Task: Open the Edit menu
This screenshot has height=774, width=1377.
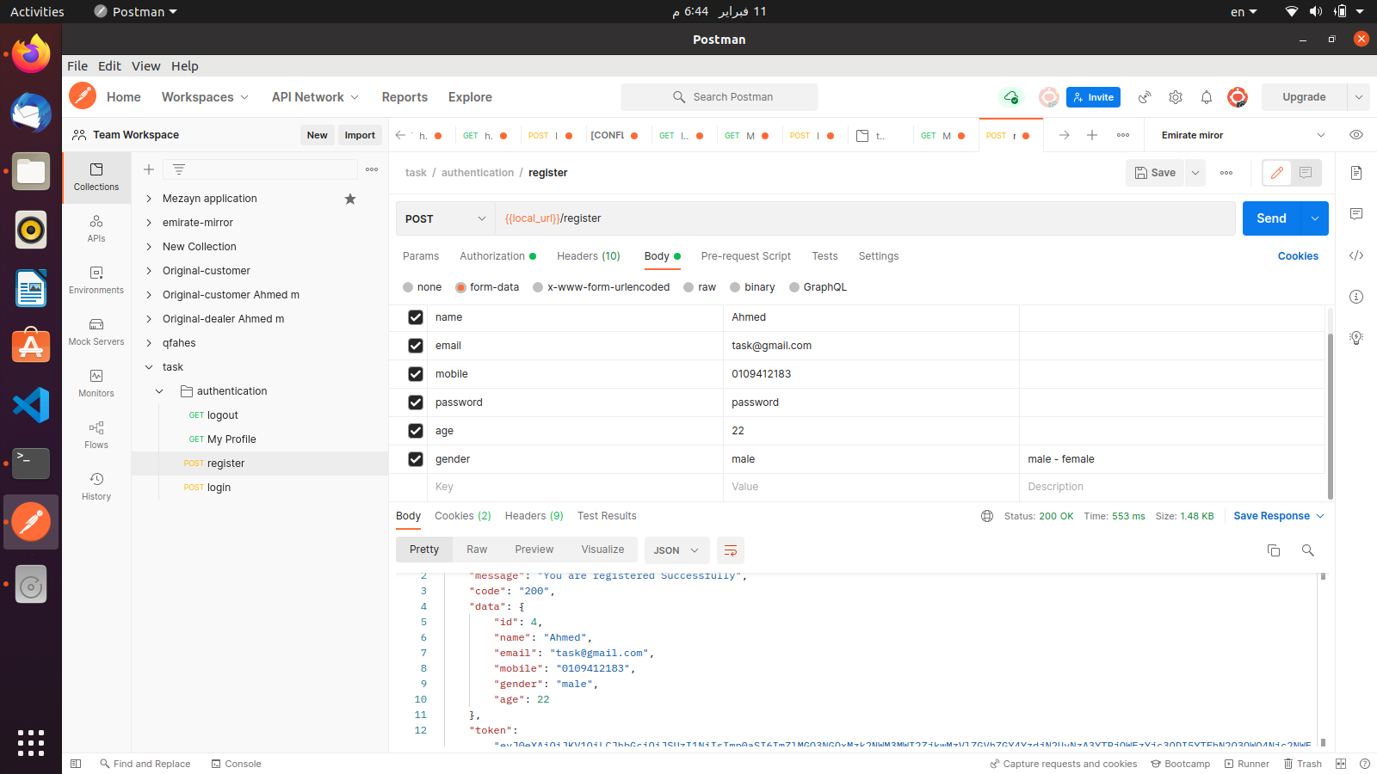Action: (109, 66)
